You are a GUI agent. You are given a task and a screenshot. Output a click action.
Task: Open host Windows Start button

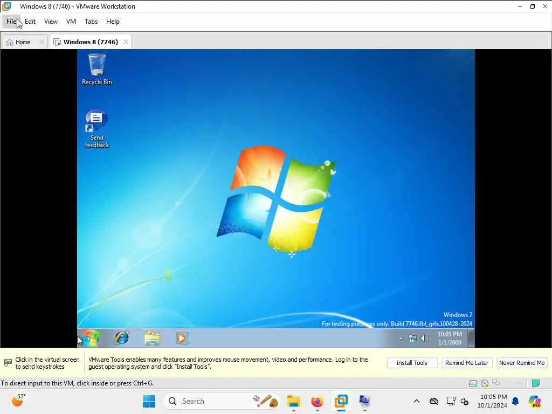(149, 401)
